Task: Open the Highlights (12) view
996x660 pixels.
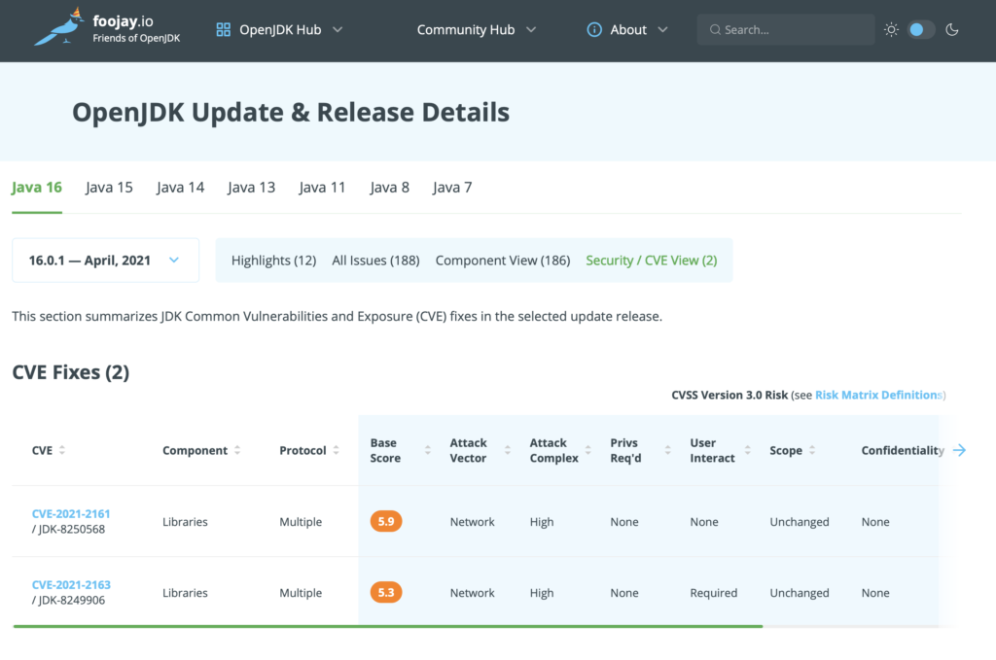Action: (x=273, y=261)
